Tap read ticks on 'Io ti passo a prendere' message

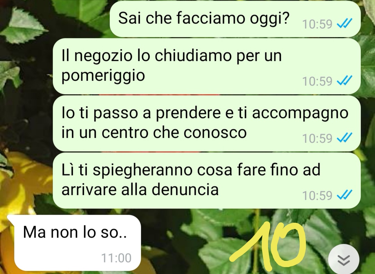[344, 138]
